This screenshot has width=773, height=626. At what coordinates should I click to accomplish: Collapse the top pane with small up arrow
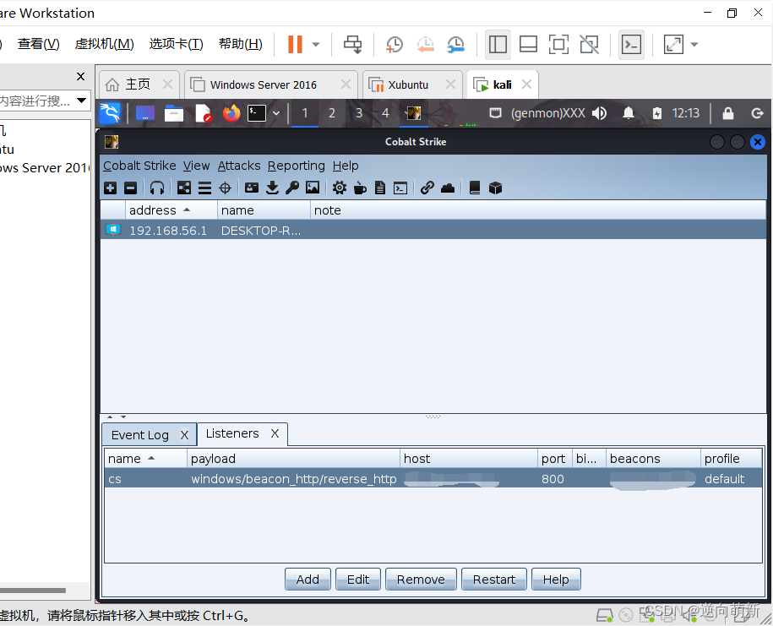click(x=110, y=416)
